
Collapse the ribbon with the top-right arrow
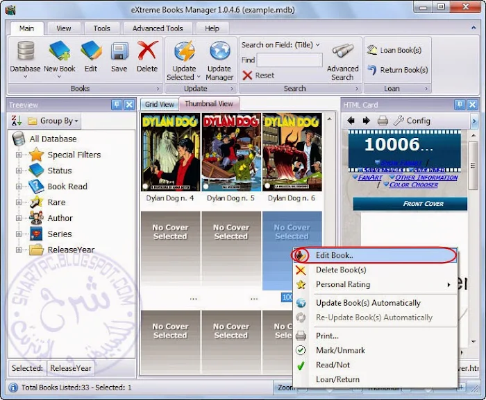[474, 28]
